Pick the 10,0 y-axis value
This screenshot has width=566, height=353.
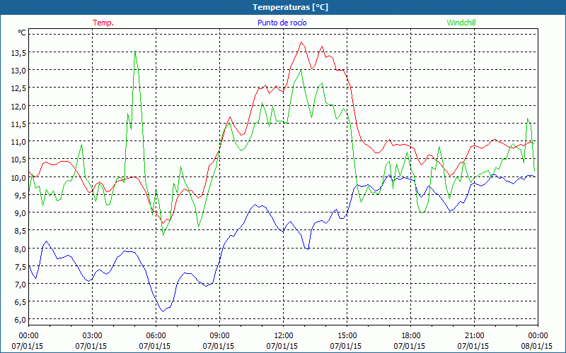pyautogui.click(x=17, y=177)
